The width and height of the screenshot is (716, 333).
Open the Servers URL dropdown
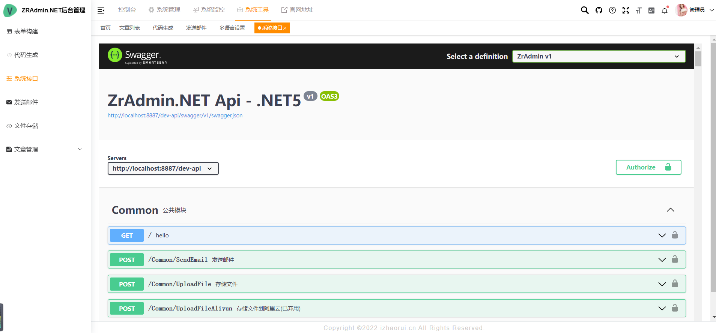163,168
